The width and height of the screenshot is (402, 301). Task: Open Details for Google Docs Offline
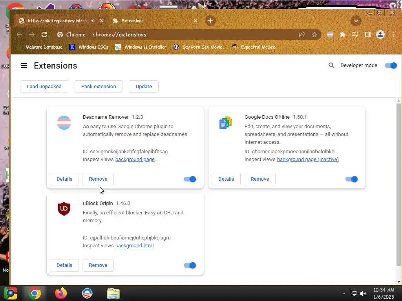click(226, 179)
